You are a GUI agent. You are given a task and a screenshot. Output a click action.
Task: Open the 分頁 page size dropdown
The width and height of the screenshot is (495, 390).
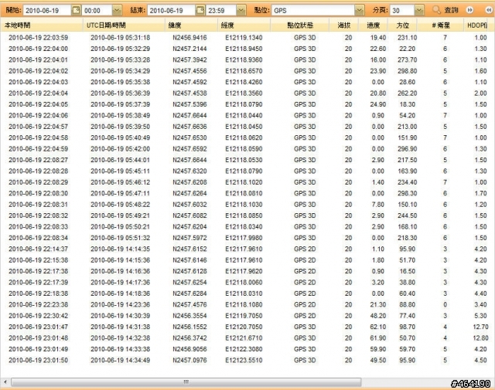pos(419,10)
